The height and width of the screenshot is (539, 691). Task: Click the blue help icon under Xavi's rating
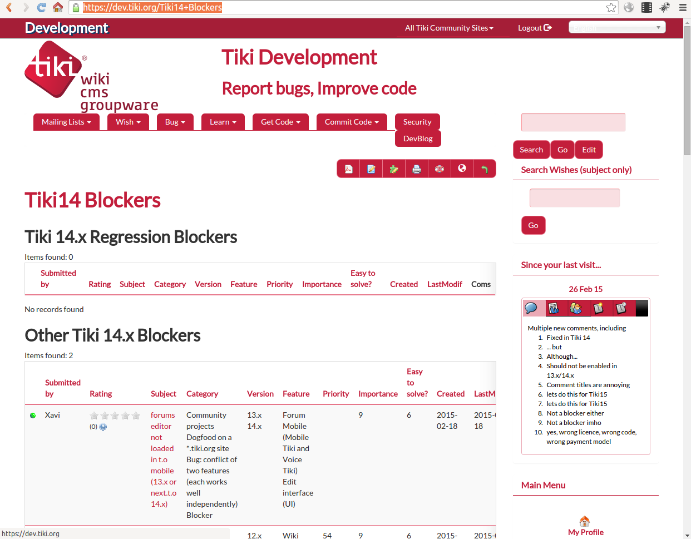(x=103, y=427)
